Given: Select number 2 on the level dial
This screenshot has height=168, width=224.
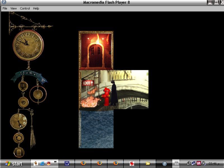Looking at the screenshot, I should 24,118.
